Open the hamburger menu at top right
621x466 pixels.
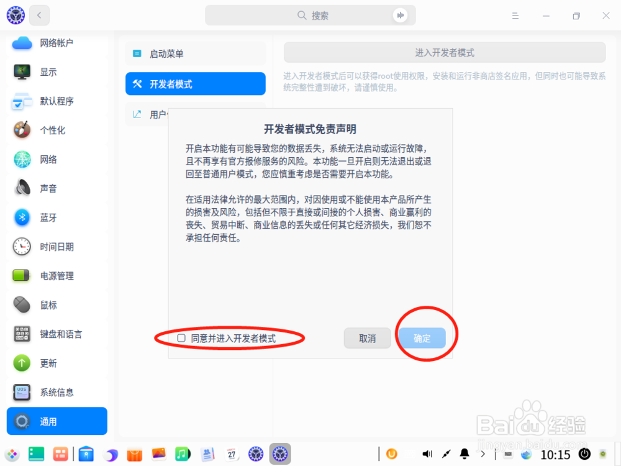coord(515,15)
